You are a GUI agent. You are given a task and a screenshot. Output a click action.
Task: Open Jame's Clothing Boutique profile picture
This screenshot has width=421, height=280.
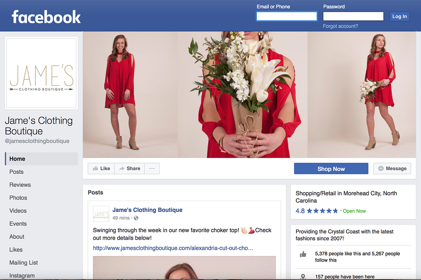pos(41,73)
